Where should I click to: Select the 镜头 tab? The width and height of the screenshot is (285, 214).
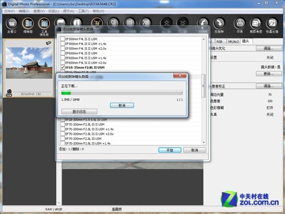pos(246,41)
